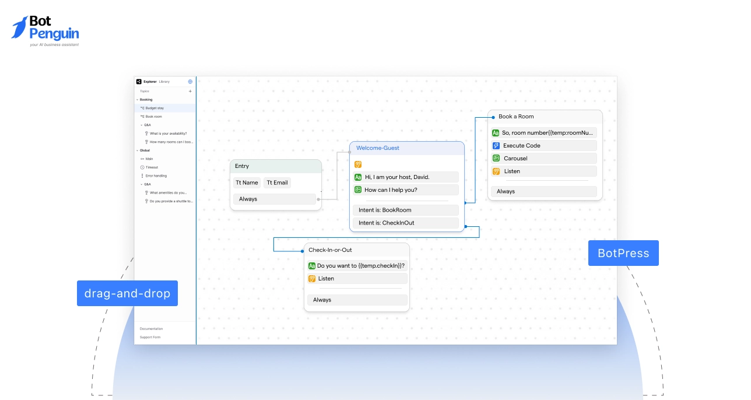Click the Timeout clock icon in sidebar
Screen dimensions: 751x400
click(x=142, y=167)
